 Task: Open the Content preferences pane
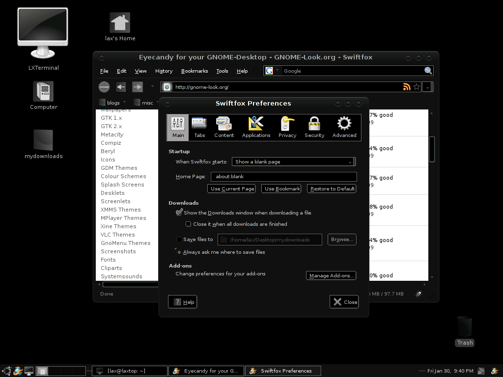(x=224, y=127)
